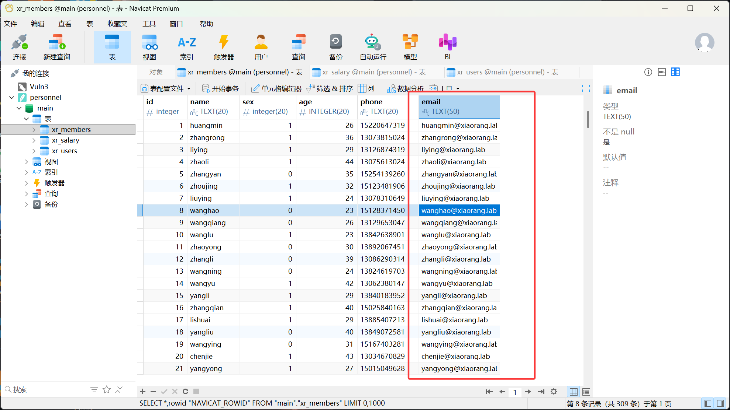Collapse the personnel connection node
The image size is (730, 410).
pyautogui.click(x=12, y=98)
